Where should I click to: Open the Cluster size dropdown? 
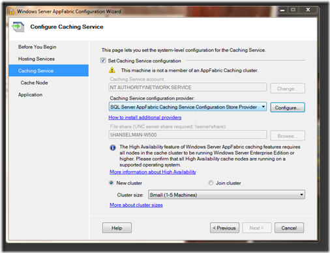pos(226,194)
